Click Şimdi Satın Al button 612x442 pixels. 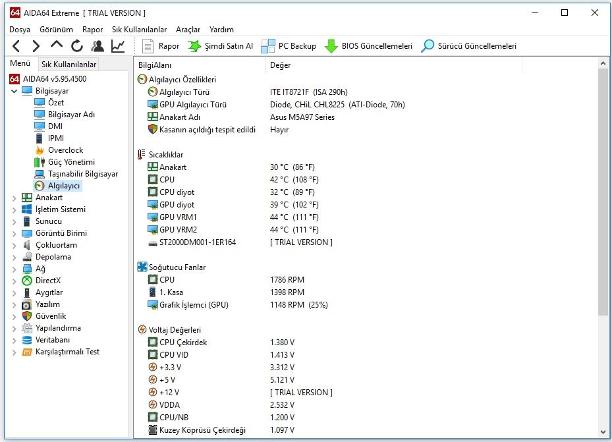coord(220,46)
